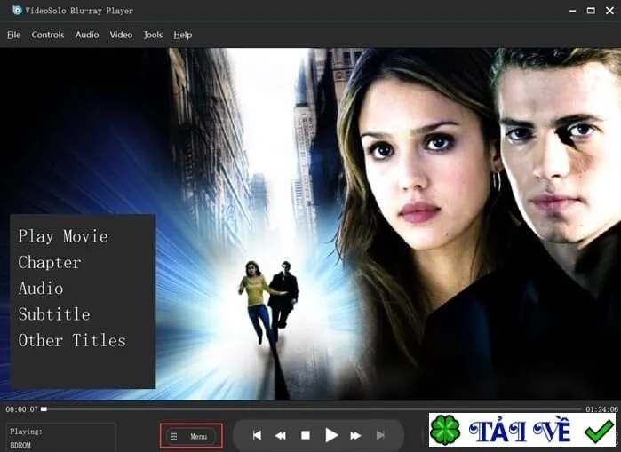Screen dimensions: 621x452
Task: Close the VideoSolo Blu-ray Player window
Action: 610,11
